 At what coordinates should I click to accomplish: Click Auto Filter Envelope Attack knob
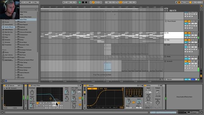click(32, 99)
